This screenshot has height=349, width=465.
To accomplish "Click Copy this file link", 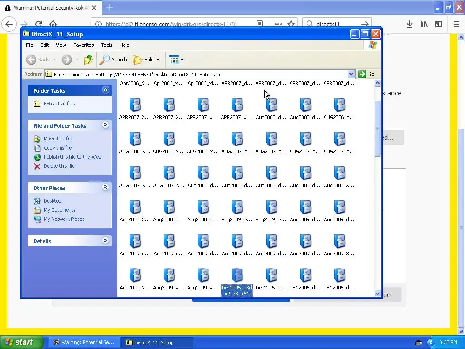I will (x=58, y=148).
